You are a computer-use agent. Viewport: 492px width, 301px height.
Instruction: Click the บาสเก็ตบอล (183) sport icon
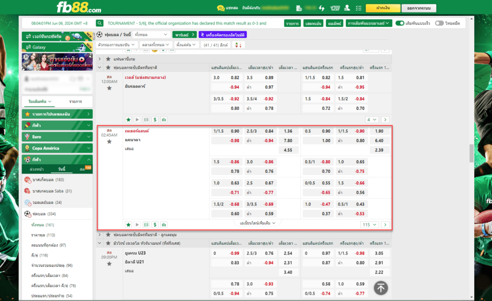tap(27, 180)
